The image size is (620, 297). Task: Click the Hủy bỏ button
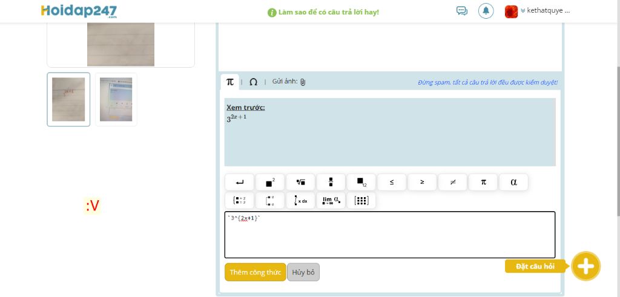(x=303, y=272)
